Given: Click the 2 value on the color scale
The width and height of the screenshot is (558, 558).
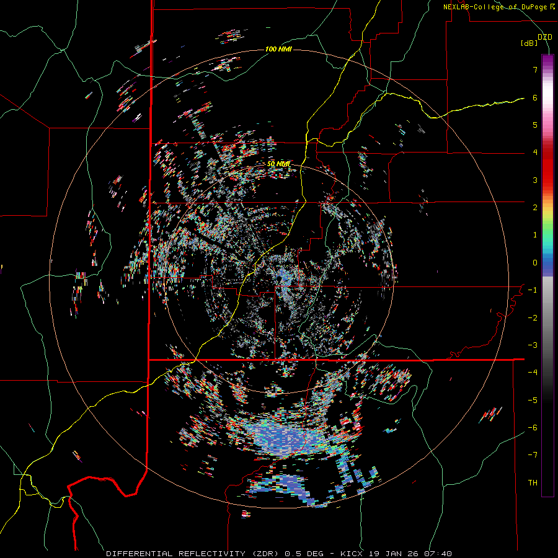Looking at the screenshot, I should click(535, 208).
